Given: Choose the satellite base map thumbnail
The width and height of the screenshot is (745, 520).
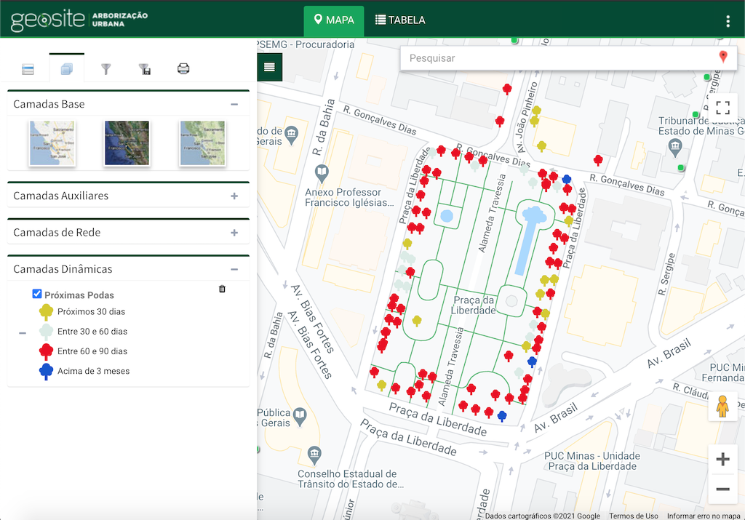Looking at the screenshot, I should coord(127,143).
